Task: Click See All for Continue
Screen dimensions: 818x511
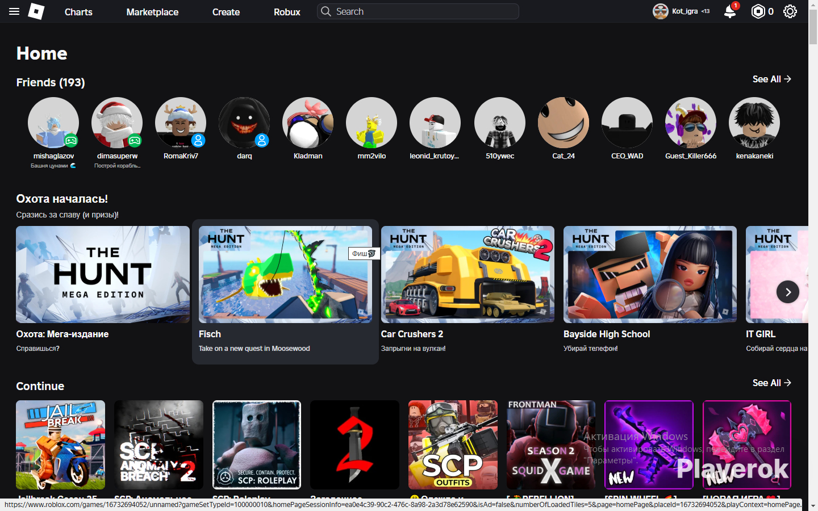Action: click(x=772, y=383)
